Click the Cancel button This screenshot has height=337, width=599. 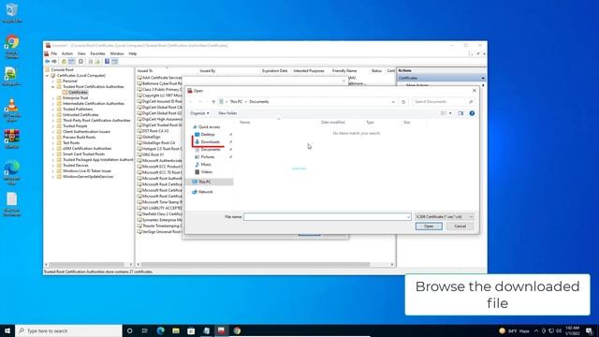pos(460,227)
